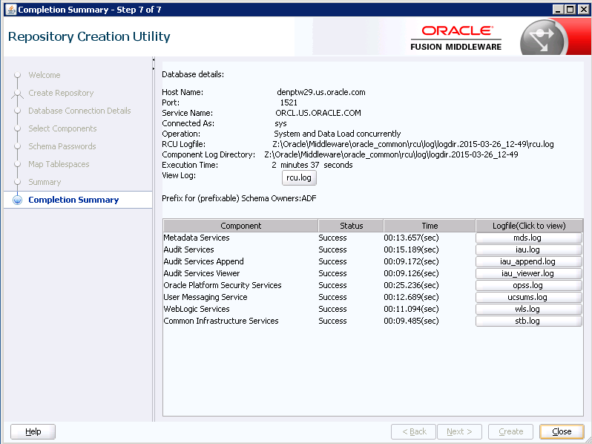Viewport: 592px width, 444px height.
Task: Close window using title bar X
Action: (582, 10)
